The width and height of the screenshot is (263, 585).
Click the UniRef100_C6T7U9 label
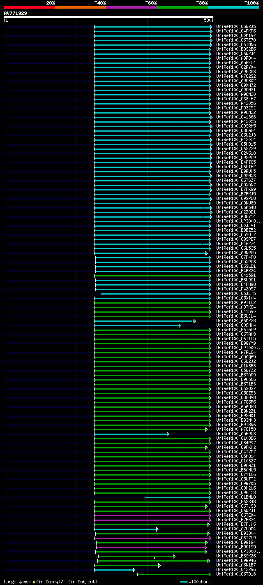coord(236,538)
